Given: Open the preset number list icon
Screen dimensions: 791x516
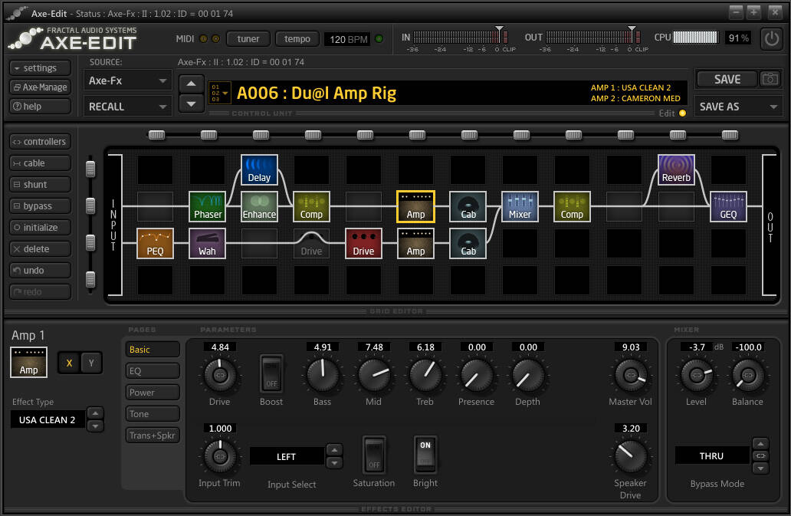Looking at the screenshot, I should pyautogui.click(x=219, y=93).
